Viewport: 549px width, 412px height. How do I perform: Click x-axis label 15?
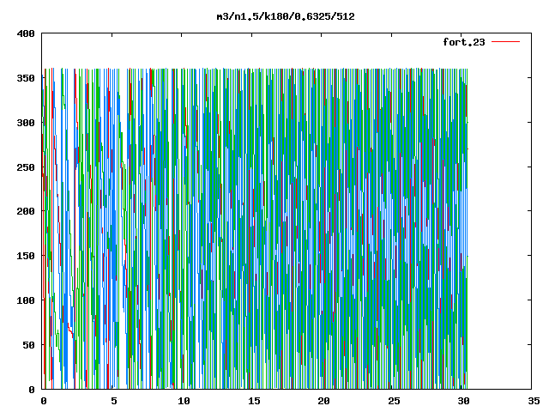click(x=254, y=401)
